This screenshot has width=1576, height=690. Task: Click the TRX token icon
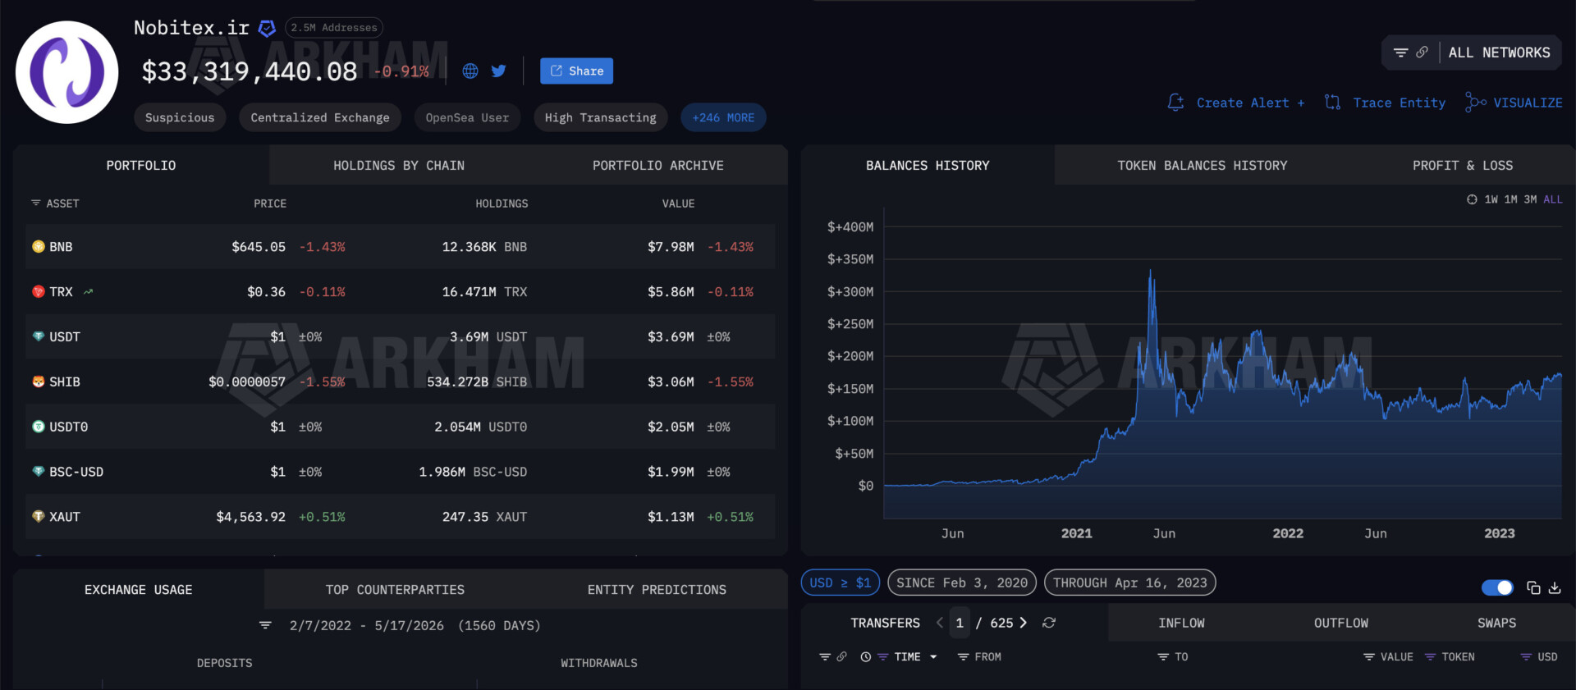(x=38, y=291)
